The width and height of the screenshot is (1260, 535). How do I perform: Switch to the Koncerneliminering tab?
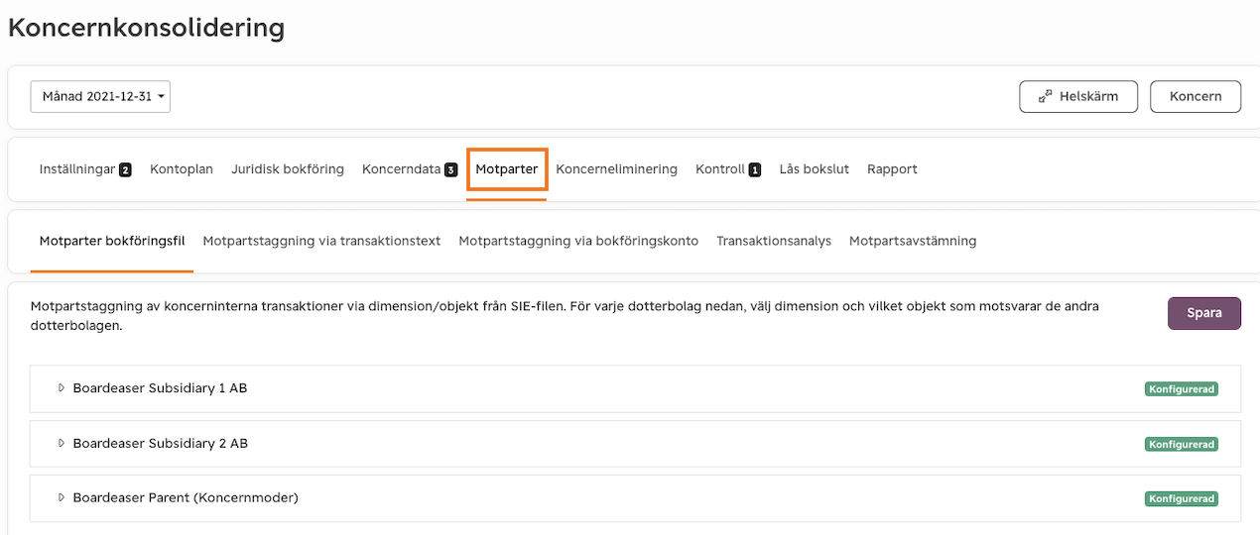pos(616,169)
